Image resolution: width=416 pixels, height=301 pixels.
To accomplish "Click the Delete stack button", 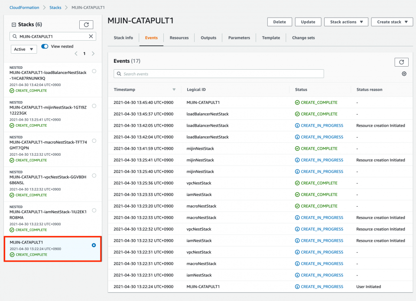I will pyautogui.click(x=279, y=22).
